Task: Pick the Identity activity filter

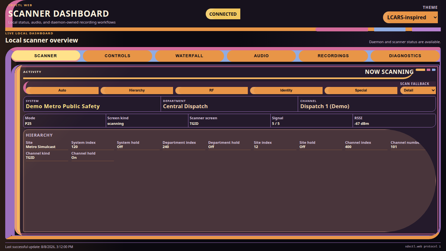Action: 286,91
